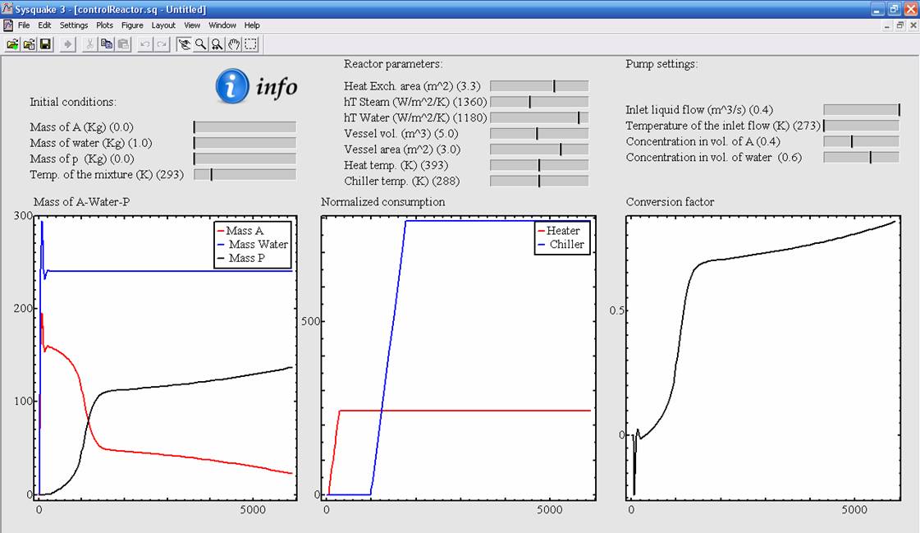
Task: Click the 'Mass P' legend entry
Action: (x=241, y=258)
